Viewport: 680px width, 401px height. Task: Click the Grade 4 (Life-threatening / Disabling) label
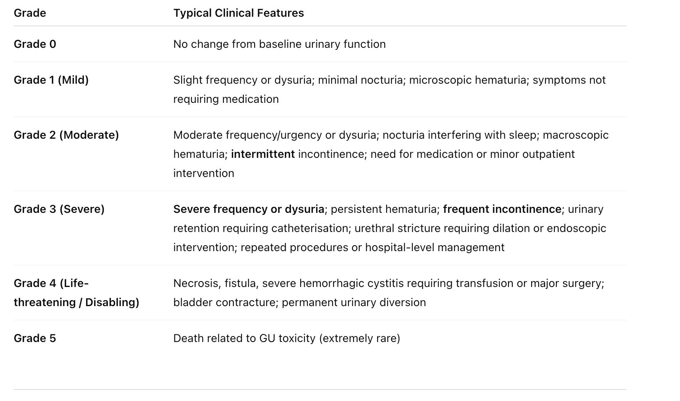tap(77, 293)
